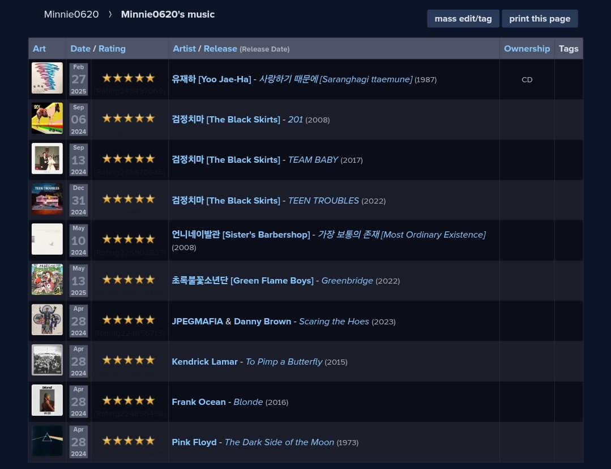Image resolution: width=611 pixels, height=469 pixels.
Task: Sort by Ownership column header
Action: click(527, 49)
